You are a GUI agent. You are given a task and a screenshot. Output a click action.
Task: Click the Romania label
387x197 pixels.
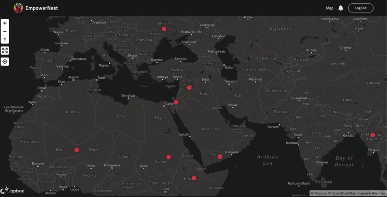[x=144, y=40]
